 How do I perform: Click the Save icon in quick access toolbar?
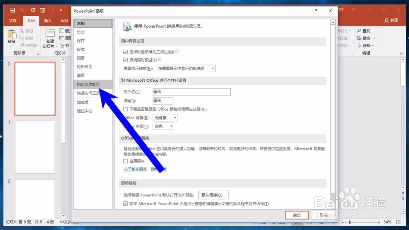tap(13, 10)
